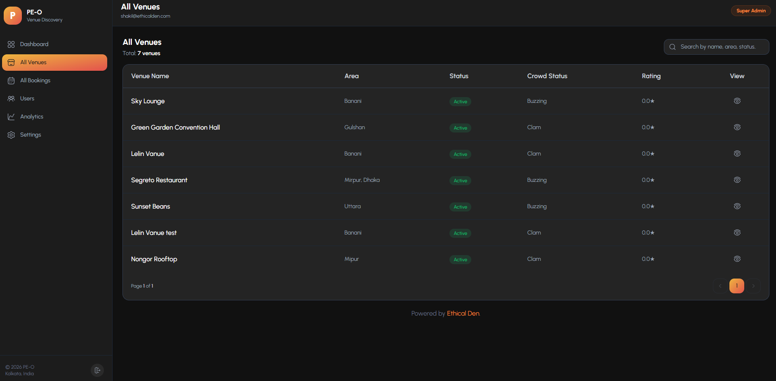Click the All Bookings calendar icon

coord(11,81)
